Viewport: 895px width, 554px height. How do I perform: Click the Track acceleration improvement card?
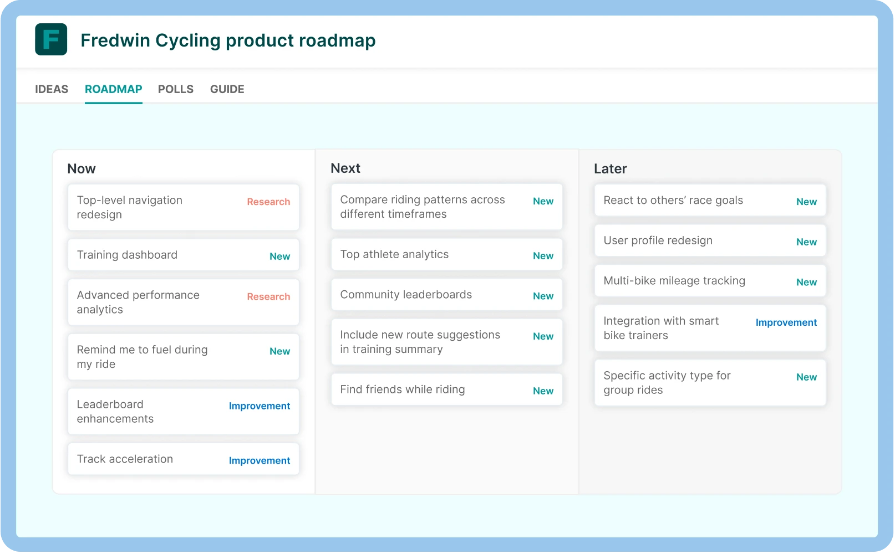click(x=183, y=459)
